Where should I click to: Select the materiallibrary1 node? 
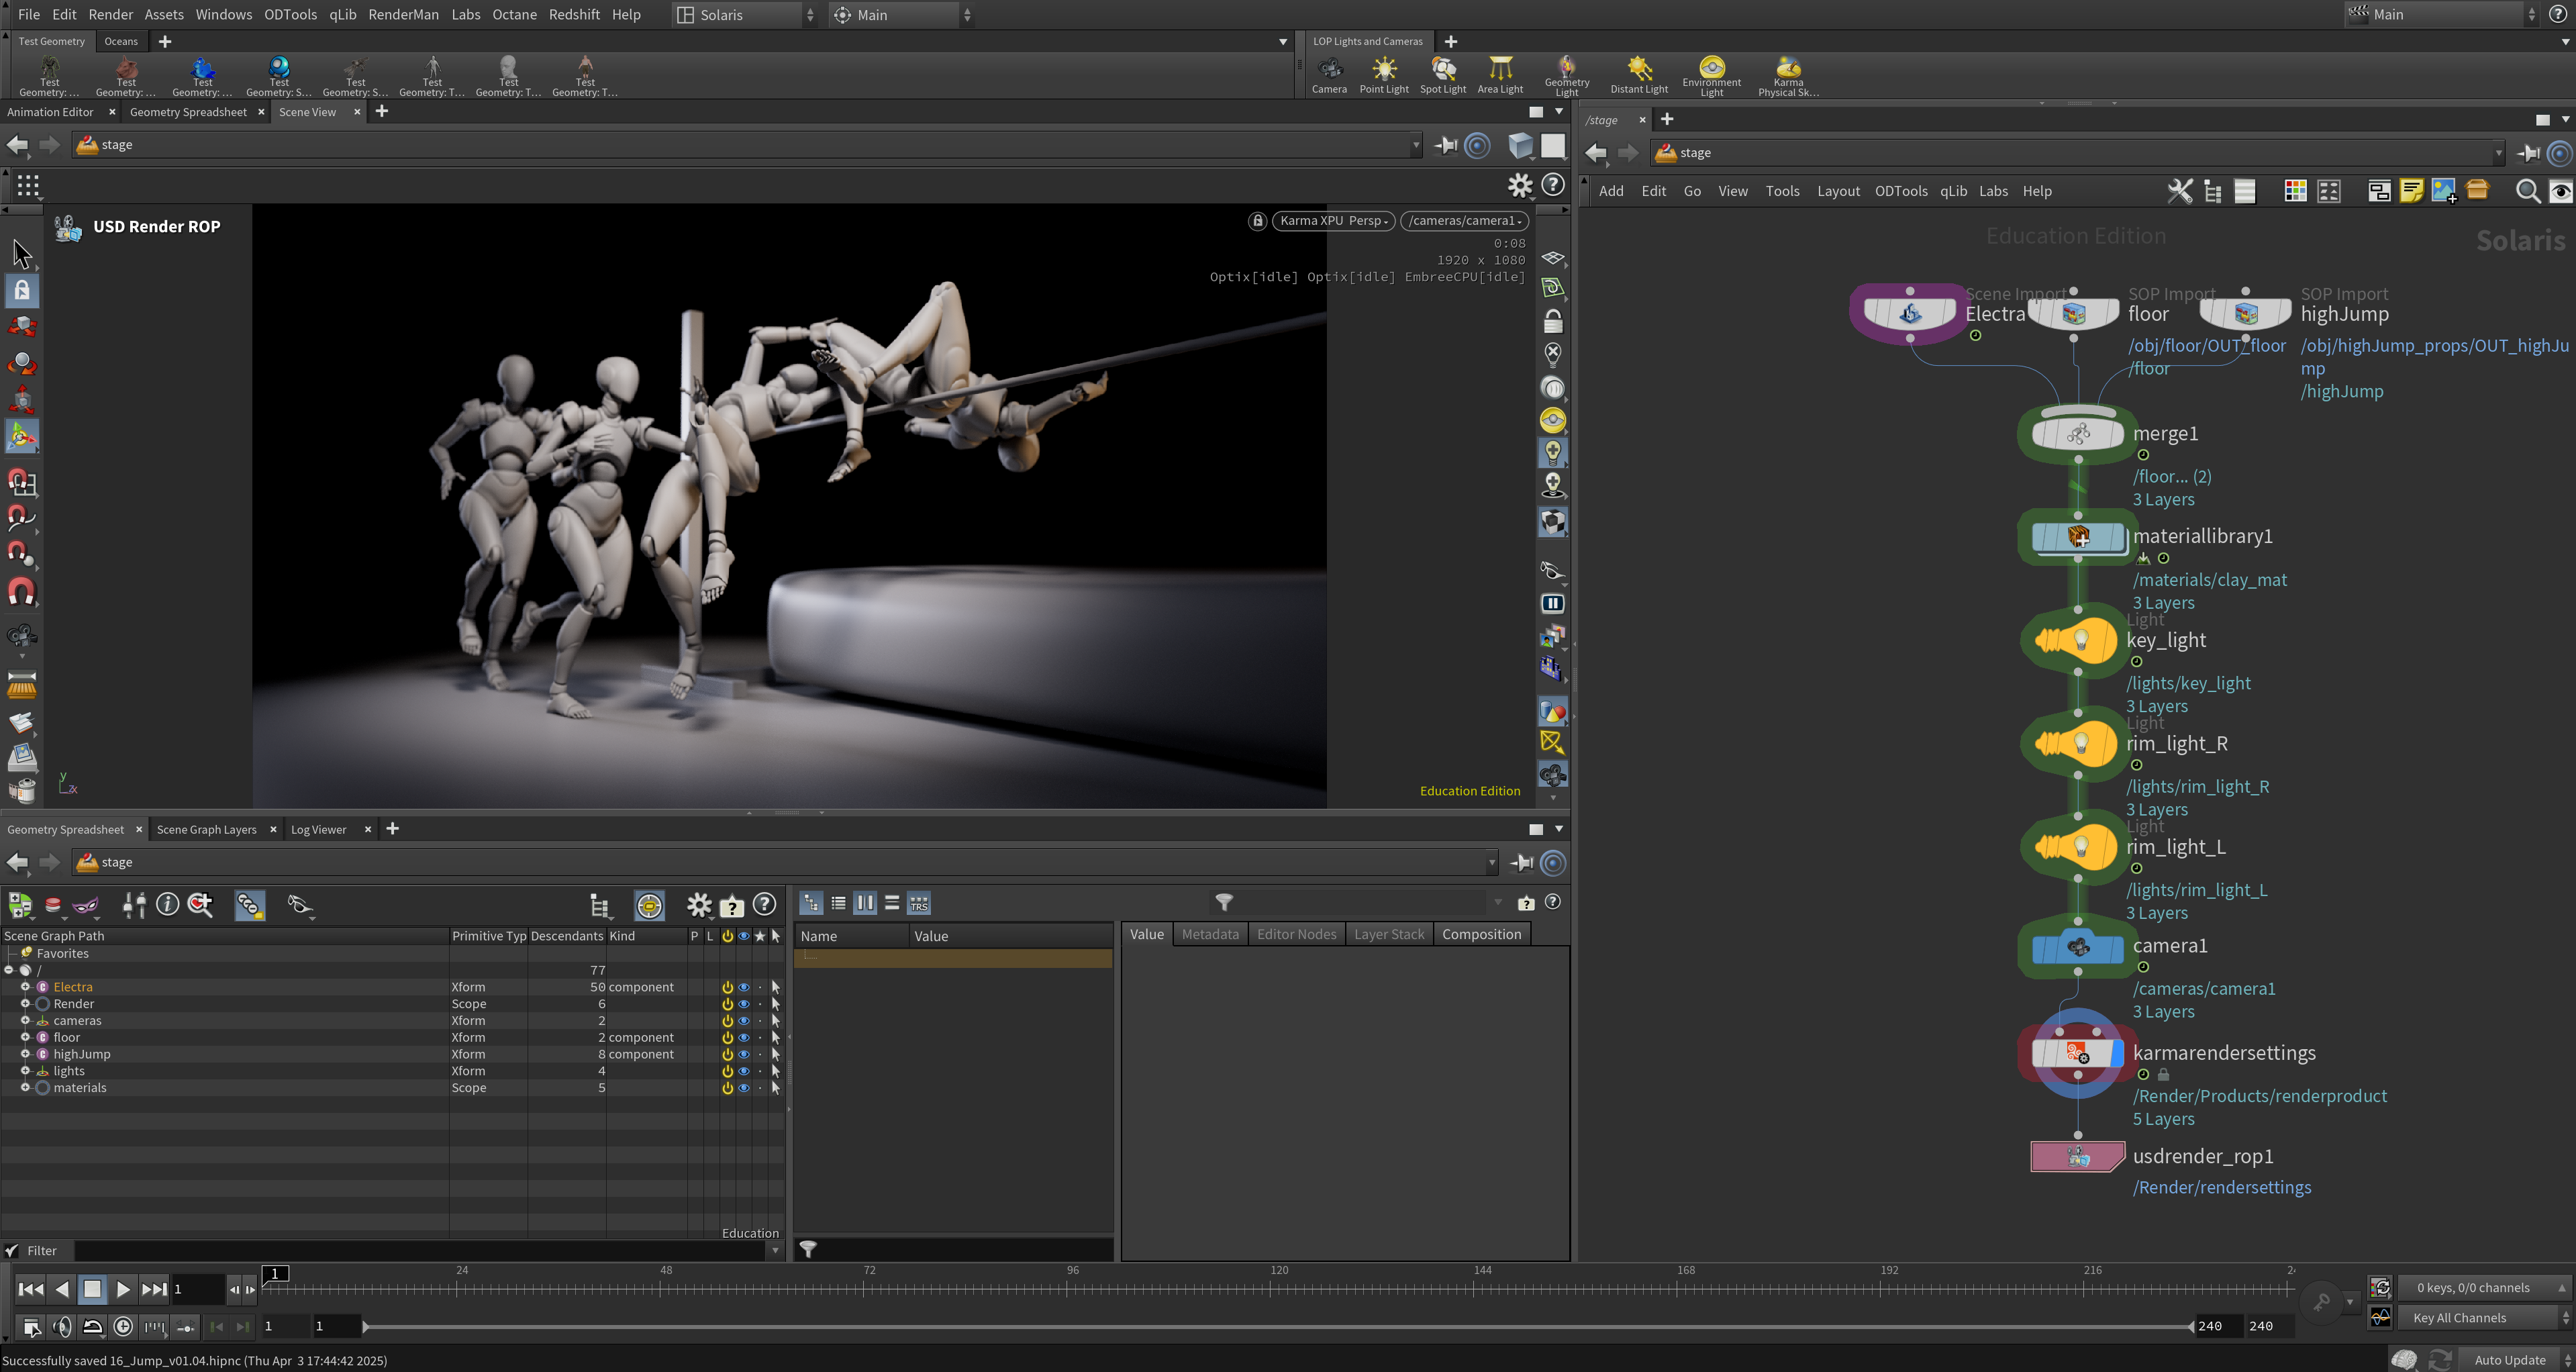(x=2078, y=537)
